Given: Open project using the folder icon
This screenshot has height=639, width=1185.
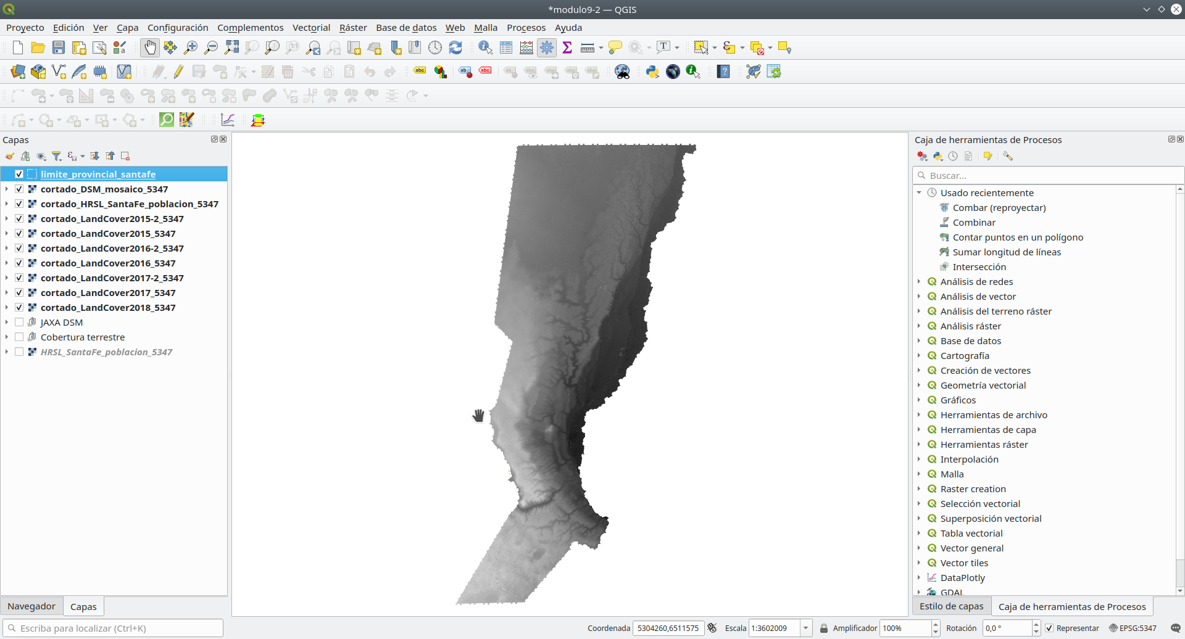Looking at the screenshot, I should pyautogui.click(x=38, y=47).
